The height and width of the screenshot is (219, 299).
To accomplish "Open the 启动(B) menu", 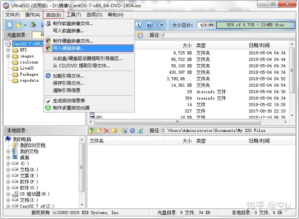I will [54, 15].
